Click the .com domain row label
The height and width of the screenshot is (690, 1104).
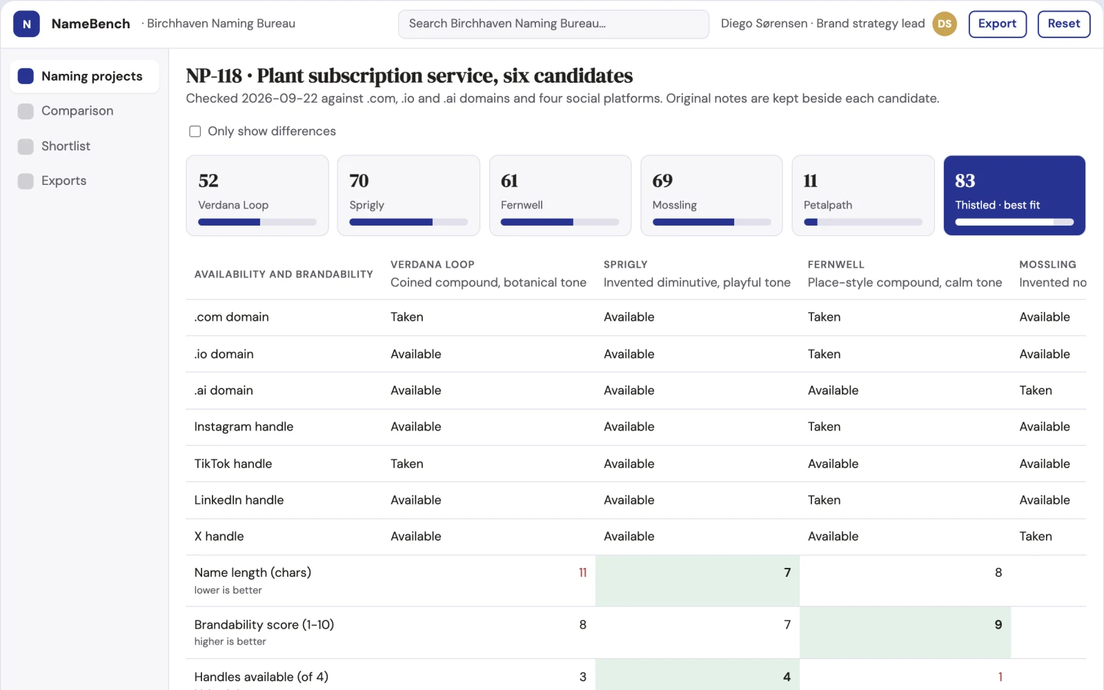[x=231, y=317]
